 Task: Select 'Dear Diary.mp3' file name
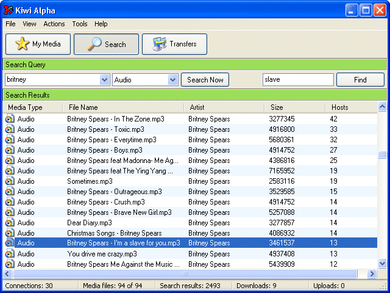point(90,223)
